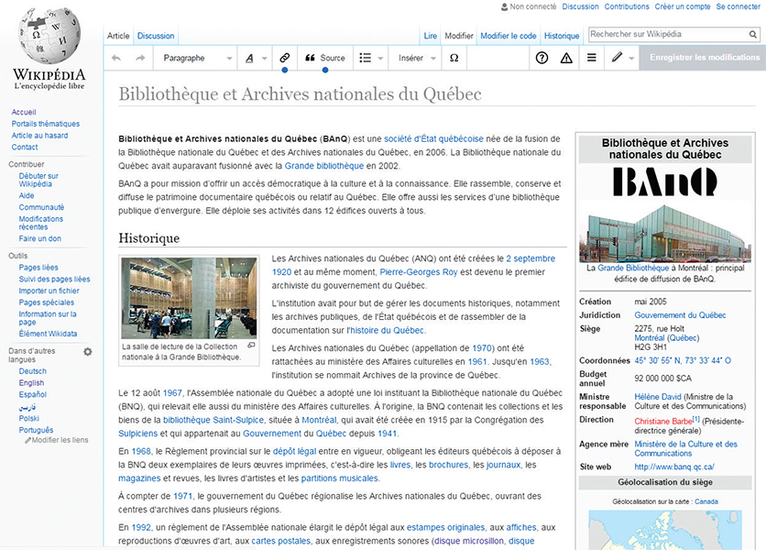The width and height of the screenshot is (766, 550).
Task: Click the estampes originales link
Action: pyautogui.click(x=445, y=527)
